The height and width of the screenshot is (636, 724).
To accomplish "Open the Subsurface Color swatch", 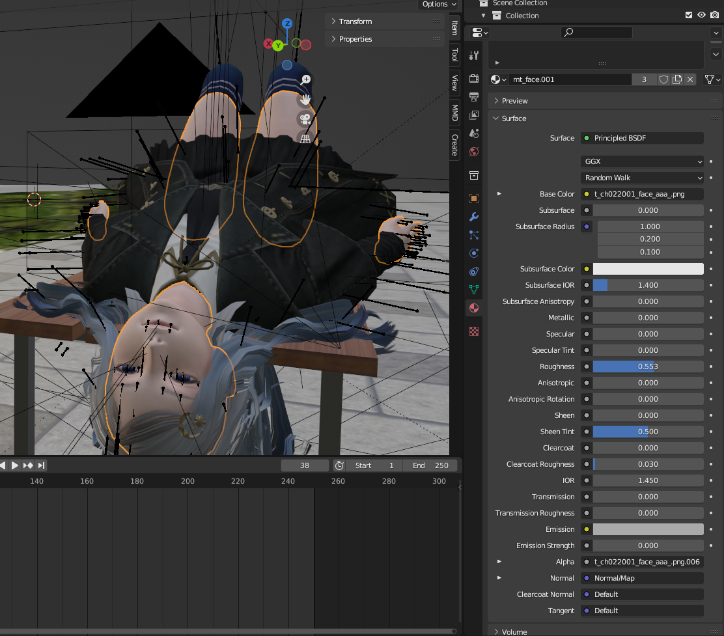I will (648, 269).
